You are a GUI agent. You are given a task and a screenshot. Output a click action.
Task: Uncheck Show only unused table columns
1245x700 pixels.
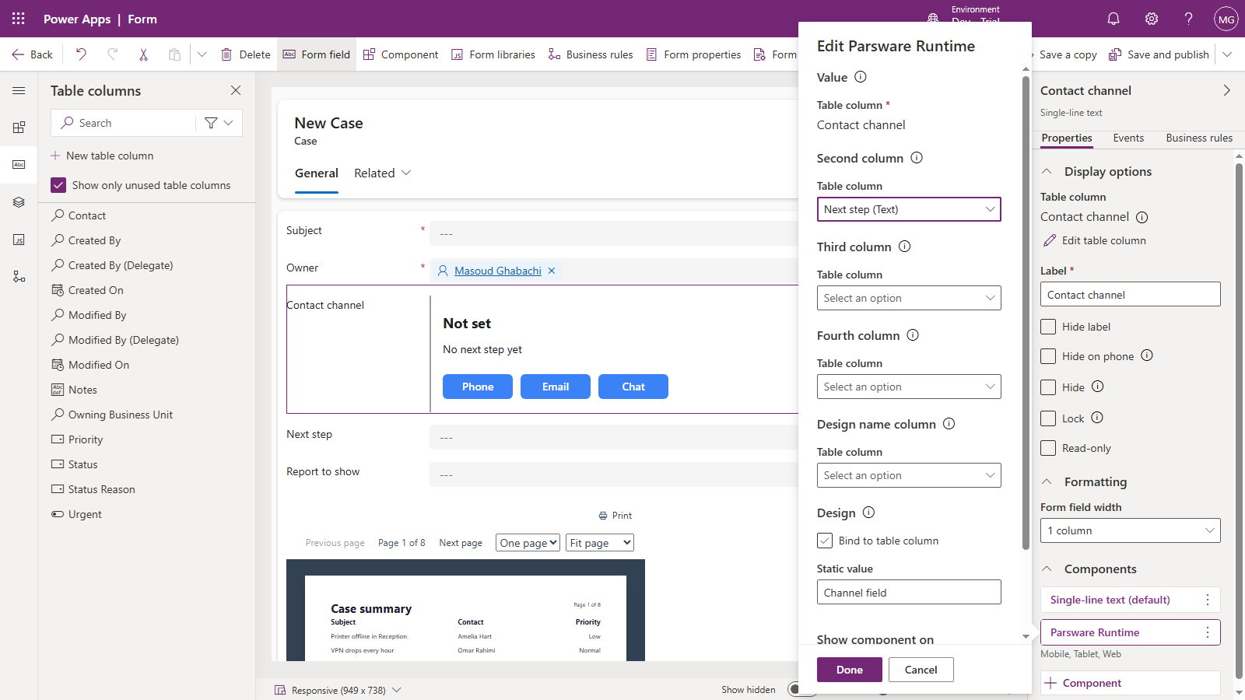coord(58,185)
